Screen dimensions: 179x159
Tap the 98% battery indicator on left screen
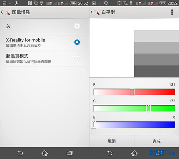point(73,3)
